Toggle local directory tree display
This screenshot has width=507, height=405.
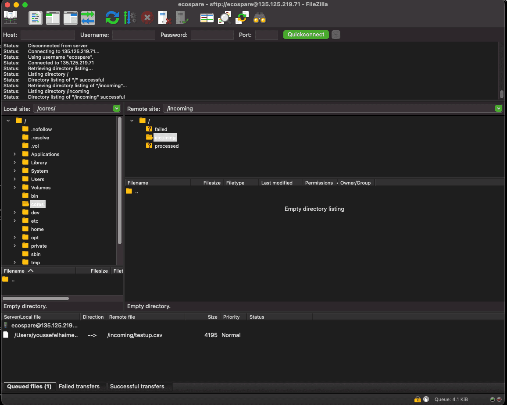click(53, 18)
